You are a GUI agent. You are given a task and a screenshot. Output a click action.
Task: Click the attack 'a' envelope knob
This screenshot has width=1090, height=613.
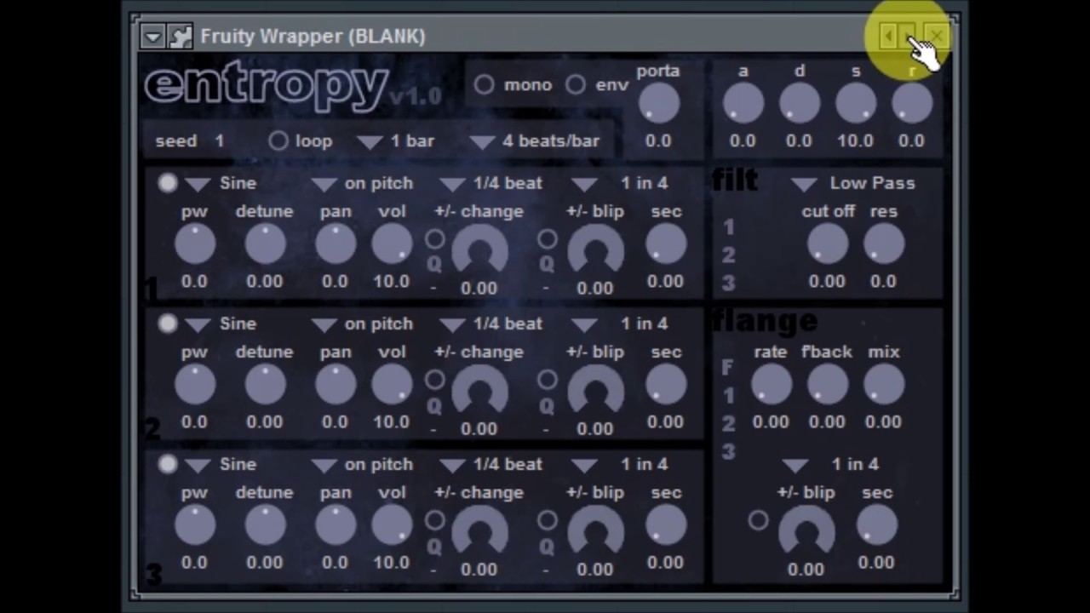tap(743, 105)
